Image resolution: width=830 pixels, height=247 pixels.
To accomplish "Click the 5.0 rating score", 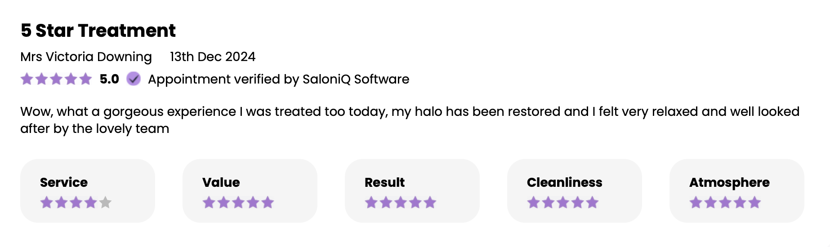I will click(x=109, y=79).
